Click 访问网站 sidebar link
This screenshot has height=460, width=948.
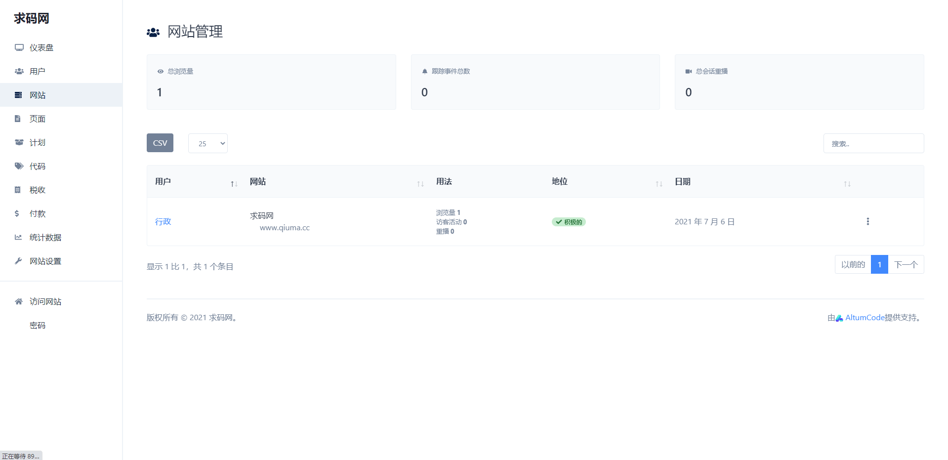pos(61,301)
